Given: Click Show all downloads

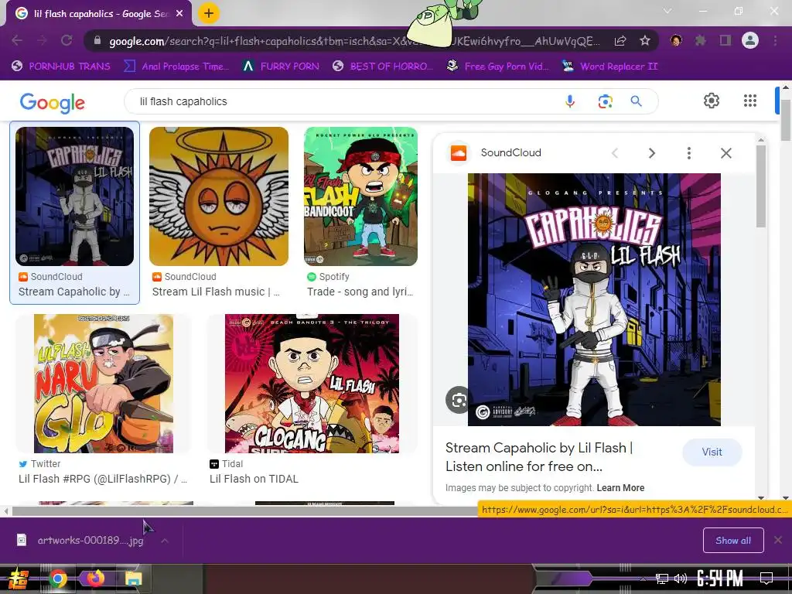Looking at the screenshot, I should click(x=733, y=541).
